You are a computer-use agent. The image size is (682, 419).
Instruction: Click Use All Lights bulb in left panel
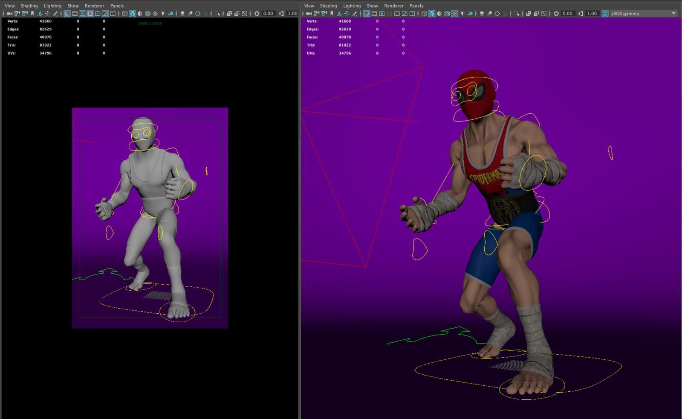tap(163, 14)
